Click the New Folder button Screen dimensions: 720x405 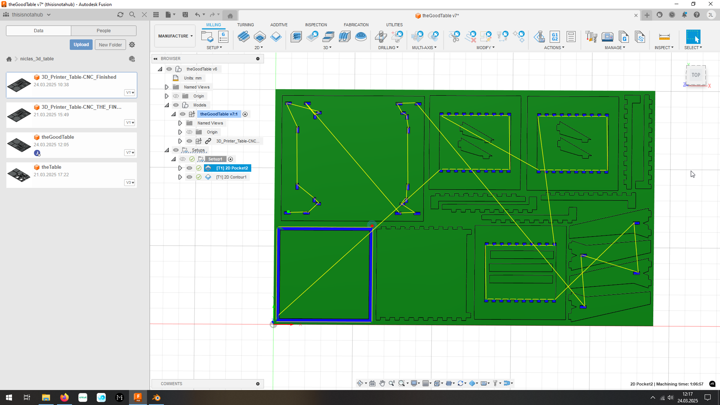[x=110, y=45]
